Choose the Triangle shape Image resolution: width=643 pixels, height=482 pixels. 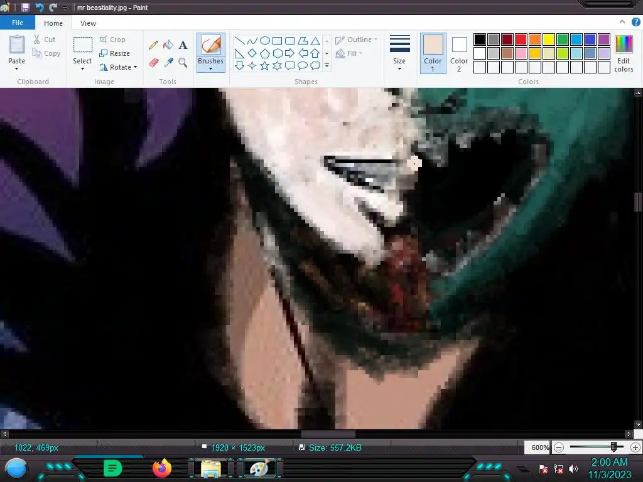[x=315, y=41]
